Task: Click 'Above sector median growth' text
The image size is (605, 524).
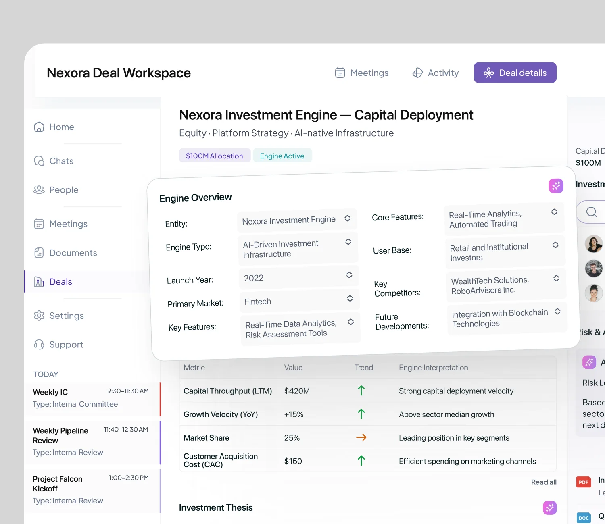Action: (x=446, y=414)
